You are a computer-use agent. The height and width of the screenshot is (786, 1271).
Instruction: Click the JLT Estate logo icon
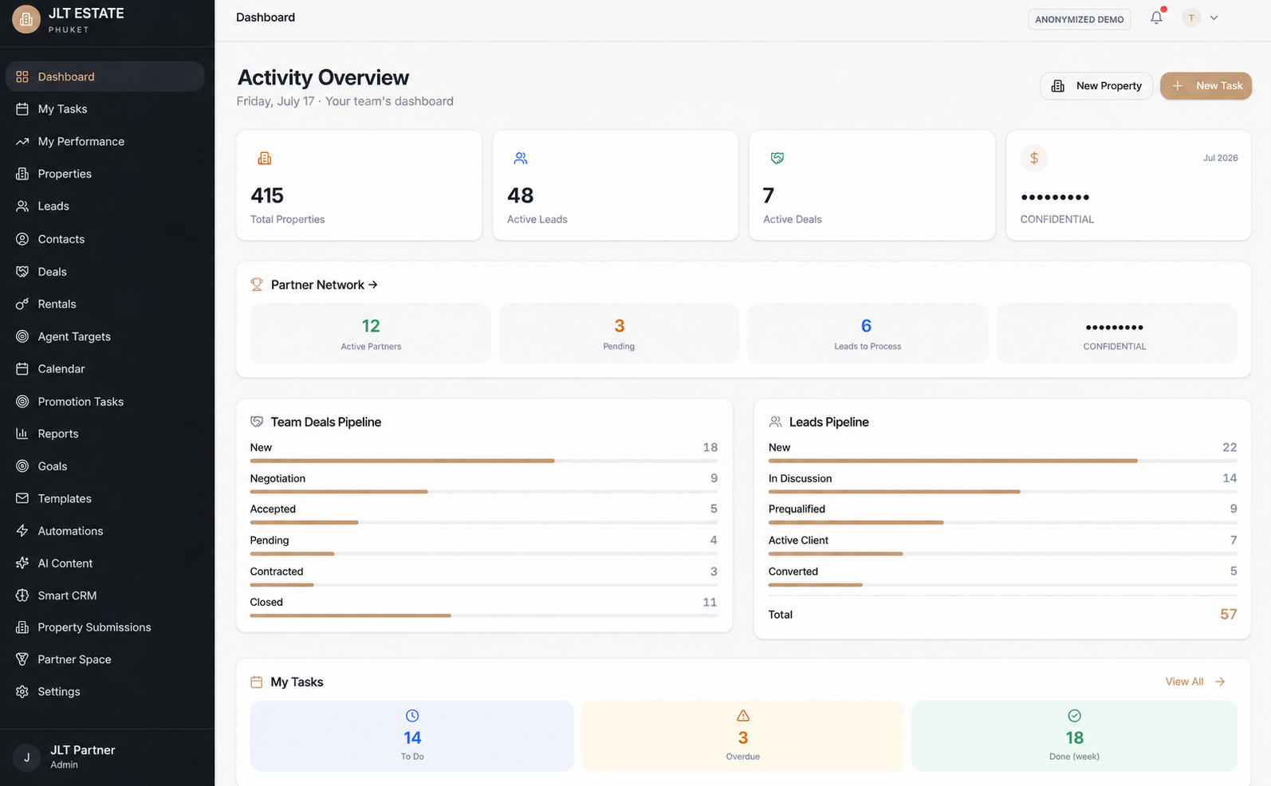(26, 19)
